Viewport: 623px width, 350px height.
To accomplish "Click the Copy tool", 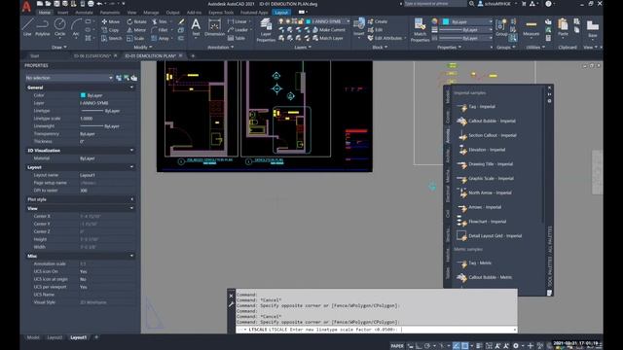I will click(110, 30).
